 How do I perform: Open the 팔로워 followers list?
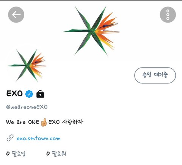tap(59, 154)
